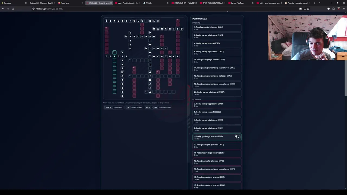Click crossword cell numbered 14 before letter A
The height and width of the screenshot is (195, 347).
tap(146, 92)
